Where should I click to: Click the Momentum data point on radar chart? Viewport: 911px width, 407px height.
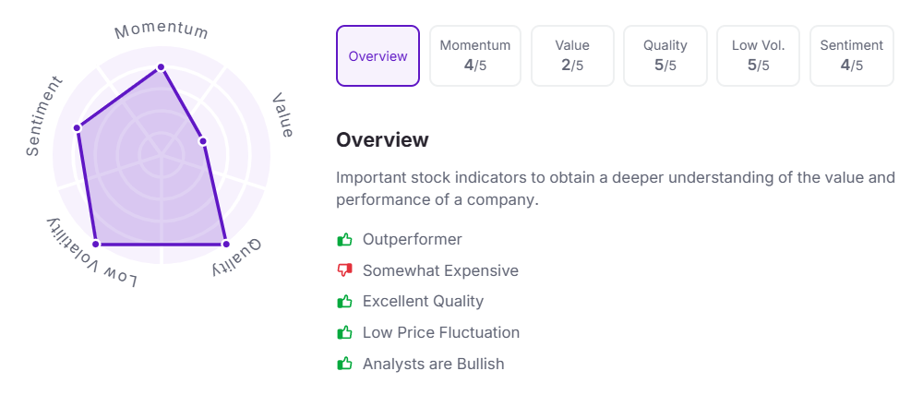point(161,67)
